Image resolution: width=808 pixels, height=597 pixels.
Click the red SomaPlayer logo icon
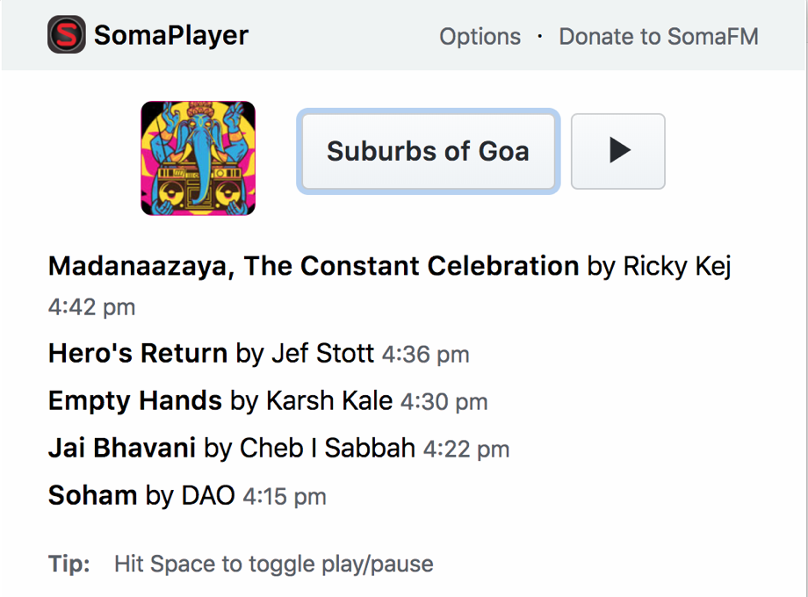[66, 35]
